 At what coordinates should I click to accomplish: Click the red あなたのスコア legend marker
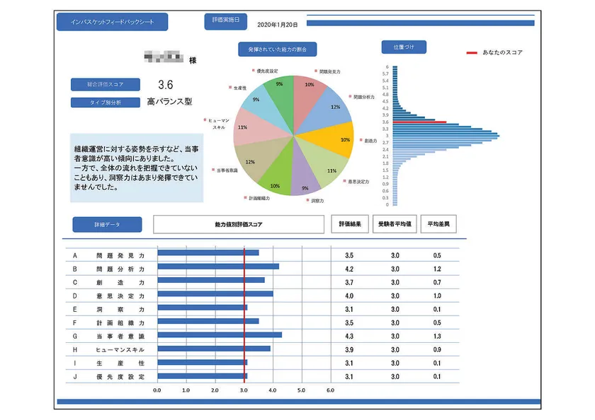[x=472, y=52]
